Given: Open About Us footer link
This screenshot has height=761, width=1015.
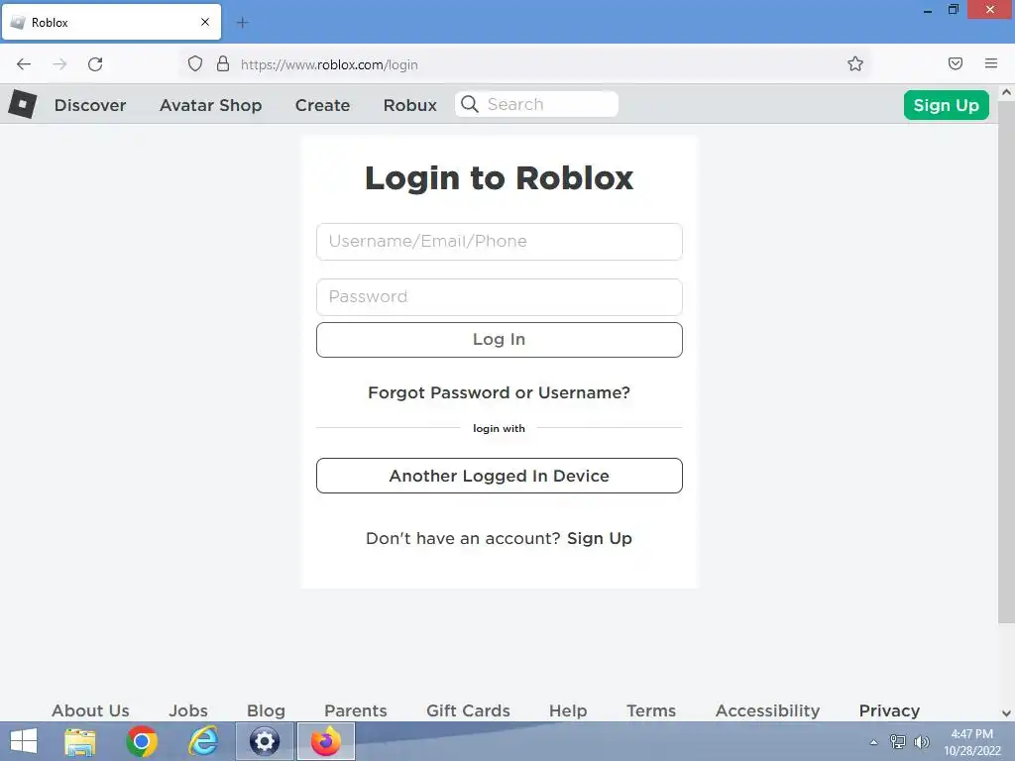Looking at the screenshot, I should 90,710.
